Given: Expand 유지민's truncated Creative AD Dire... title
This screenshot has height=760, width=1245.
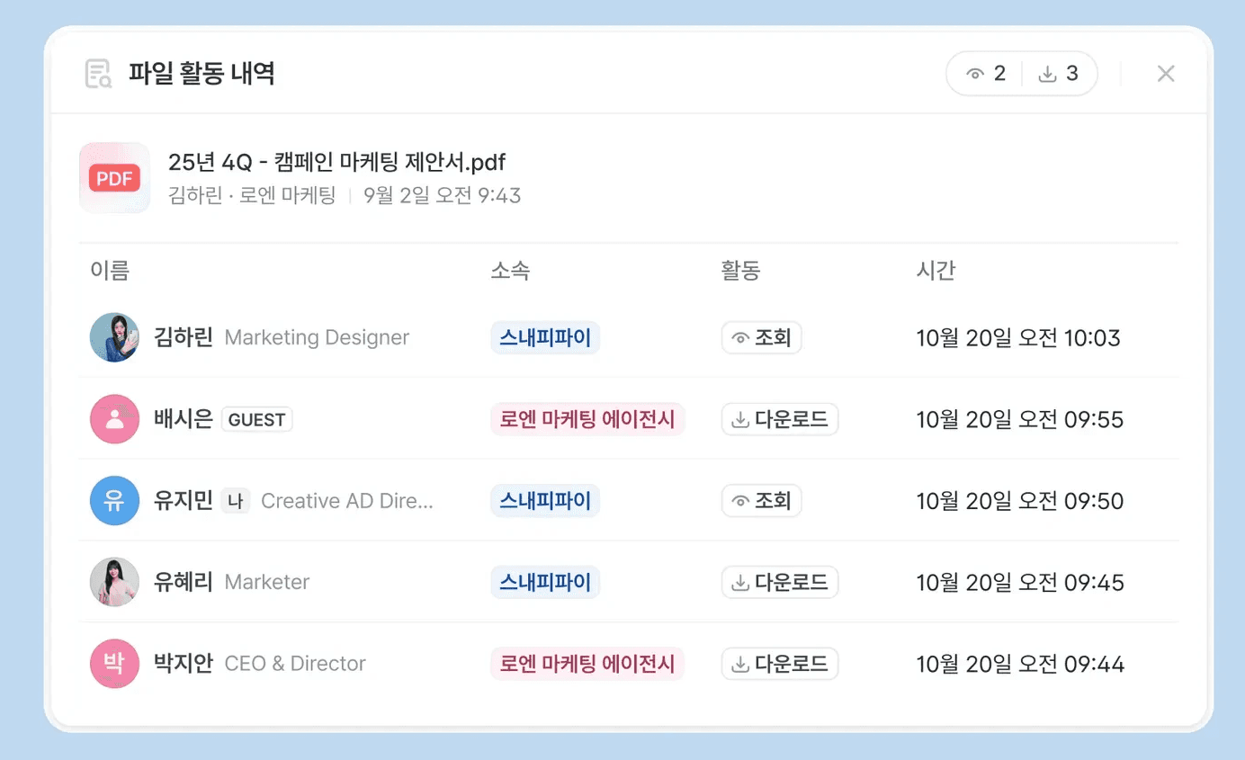Looking at the screenshot, I should [x=349, y=501].
